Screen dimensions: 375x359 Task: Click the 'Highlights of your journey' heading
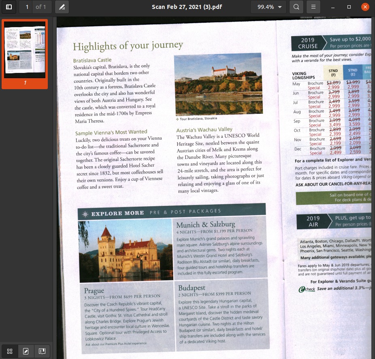pos(128,45)
